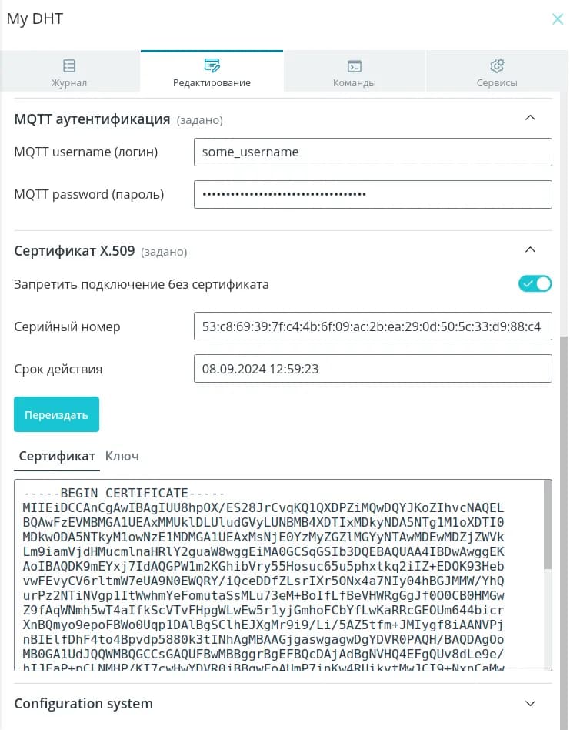
Task: Collapse the Сертификат X.509 section
Action: pos(529,250)
